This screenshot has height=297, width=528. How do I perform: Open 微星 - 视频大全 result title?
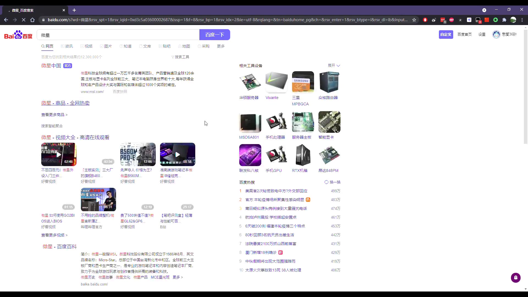pyautogui.click(x=75, y=137)
